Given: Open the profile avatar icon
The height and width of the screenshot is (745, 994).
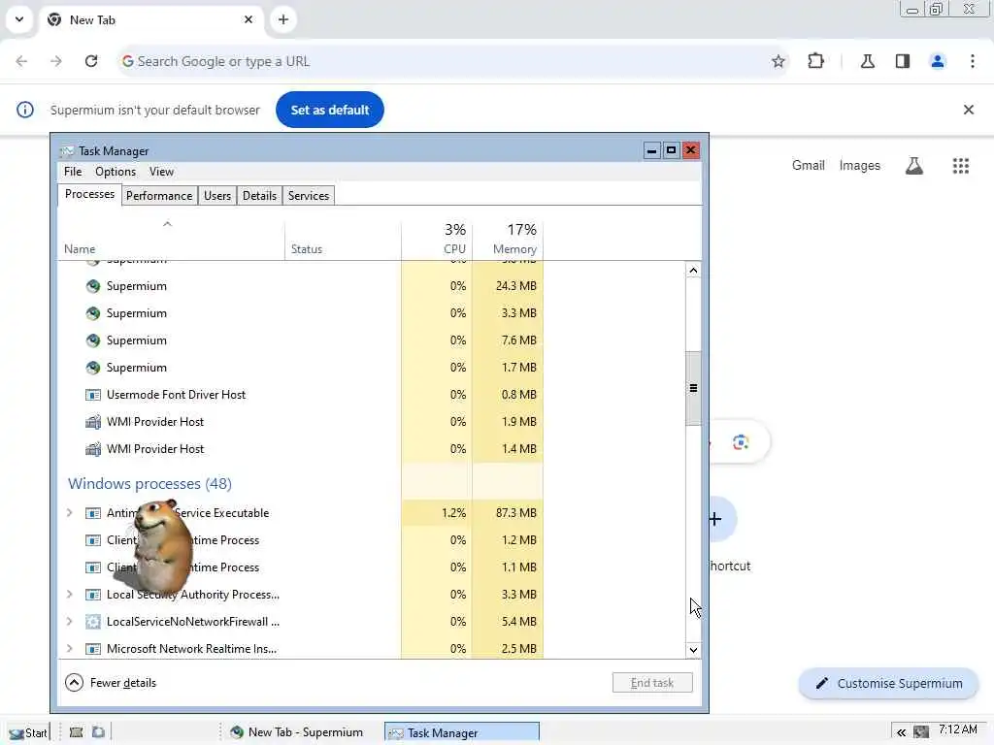Looking at the screenshot, I should click(x=938, y=61).
